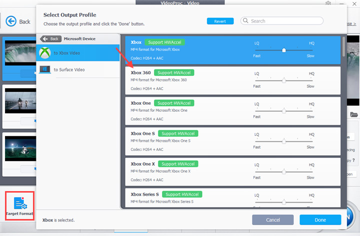
Task: Open settings gear in title bar
Action: 328,3
